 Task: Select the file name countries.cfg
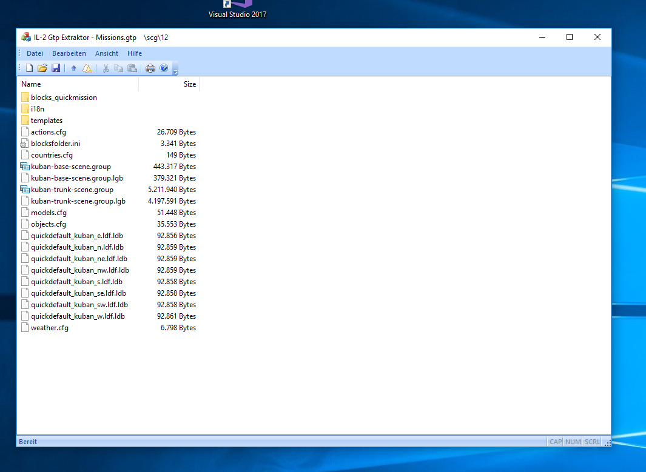pyautogui.click(x=52, y=155)
